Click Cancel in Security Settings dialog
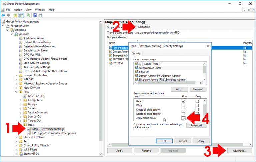 click(x=183, y=141)
